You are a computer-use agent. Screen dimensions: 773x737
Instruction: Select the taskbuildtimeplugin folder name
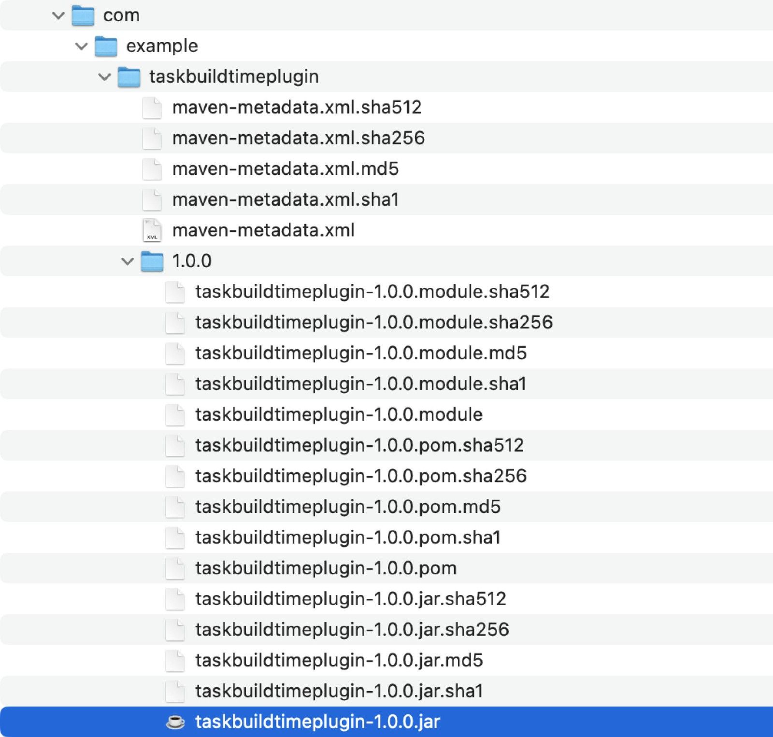[234, 77]
